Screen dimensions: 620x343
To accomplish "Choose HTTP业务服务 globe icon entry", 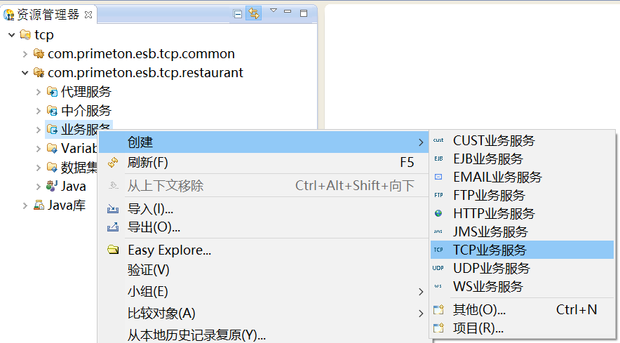I will 438,213.
